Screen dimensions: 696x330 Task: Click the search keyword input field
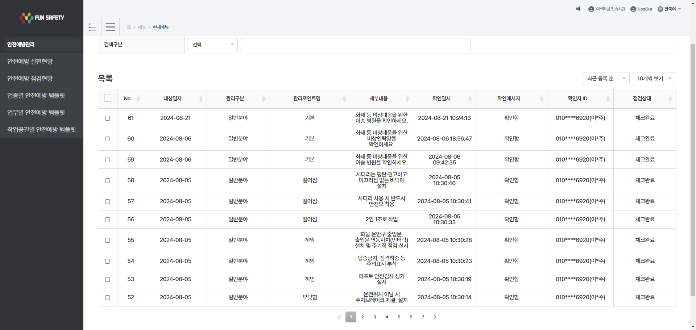[x=355, y=45]
